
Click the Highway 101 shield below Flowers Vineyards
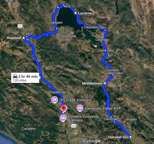74,126
